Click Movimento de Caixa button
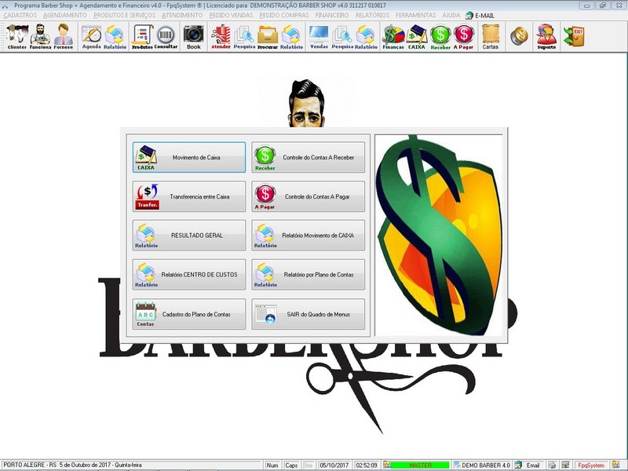 (x=189, y=158)
